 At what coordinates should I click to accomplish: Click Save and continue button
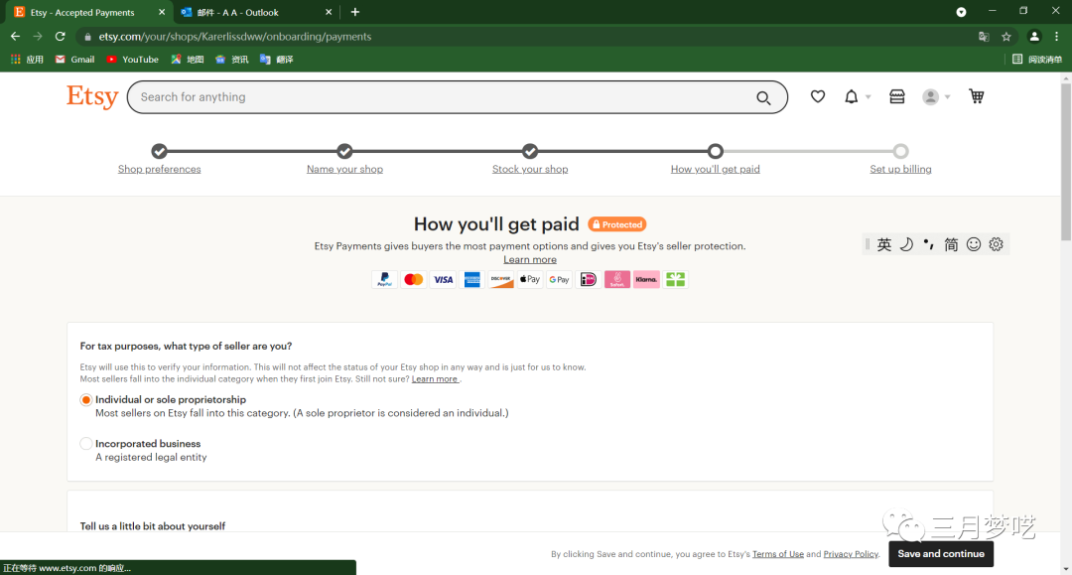click(x=940, y=554)
